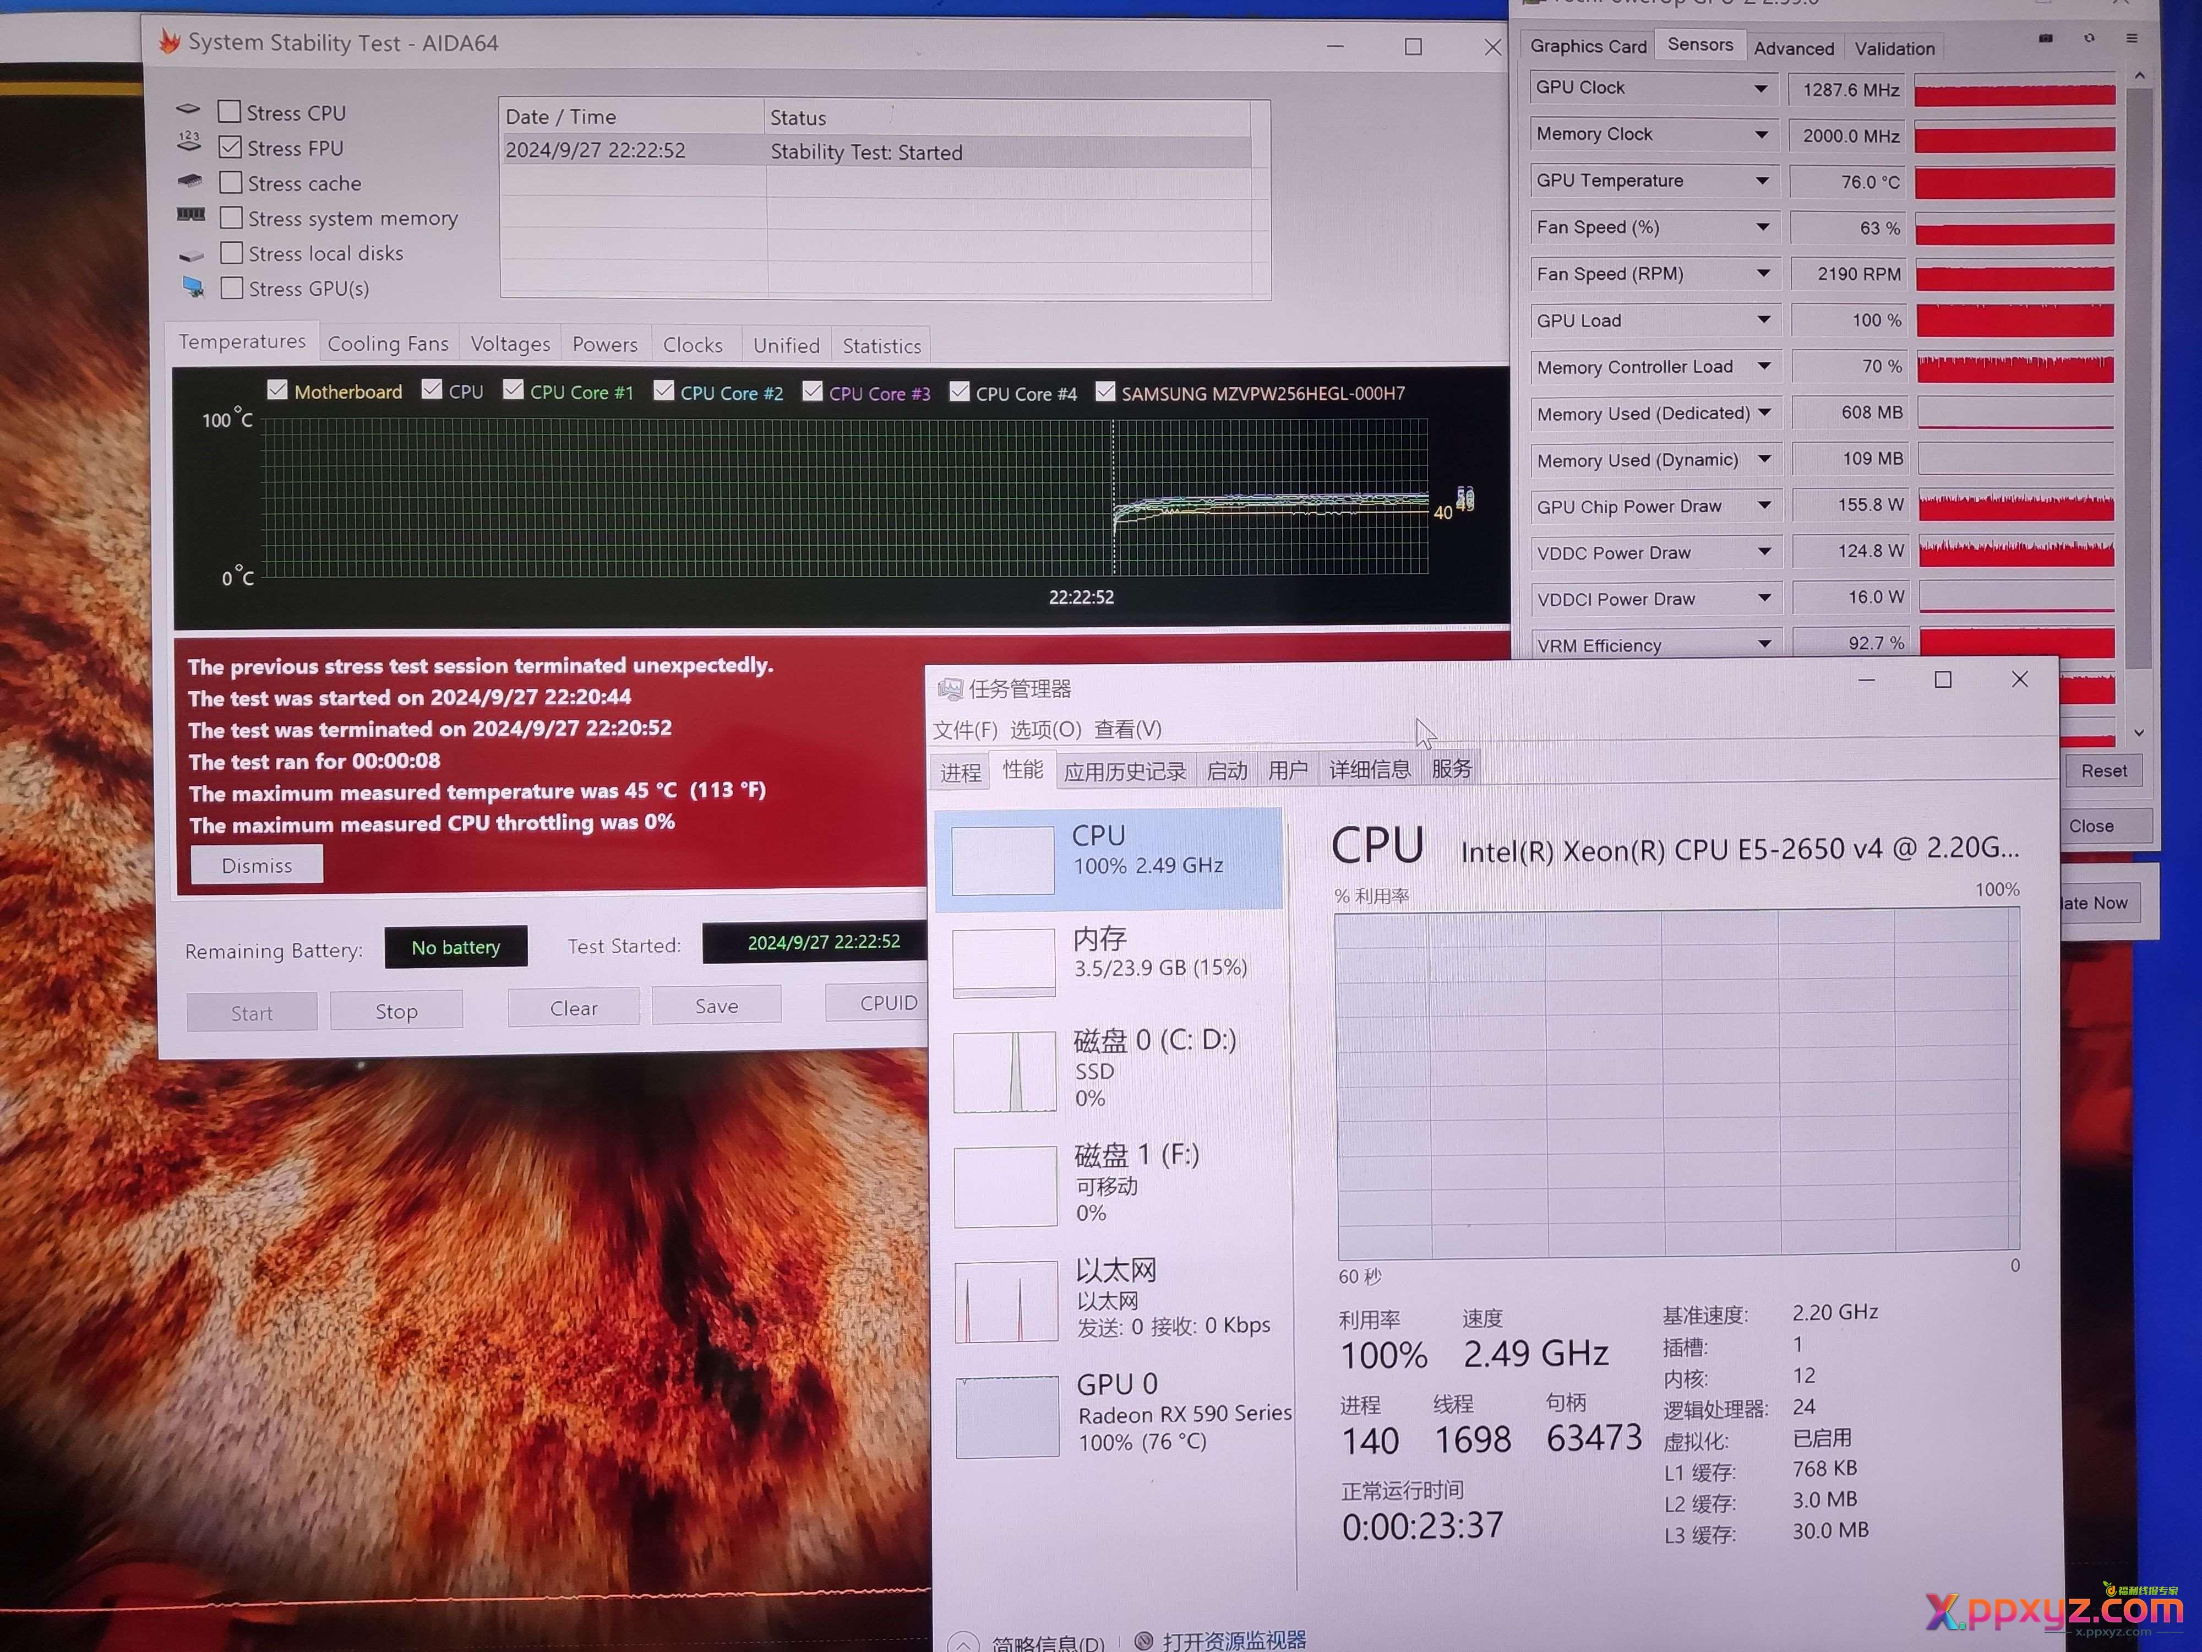Open GPU Clock sensor dropdown

tap(1760, 89)
